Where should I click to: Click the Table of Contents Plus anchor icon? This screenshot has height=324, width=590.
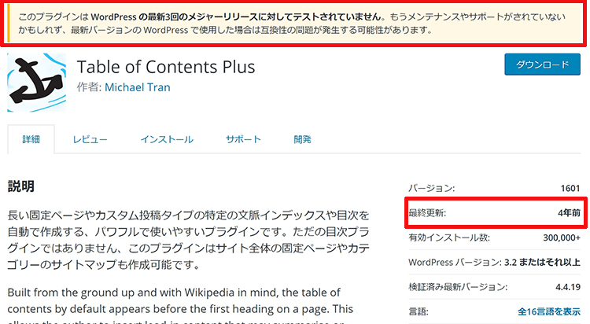(36, 83)
